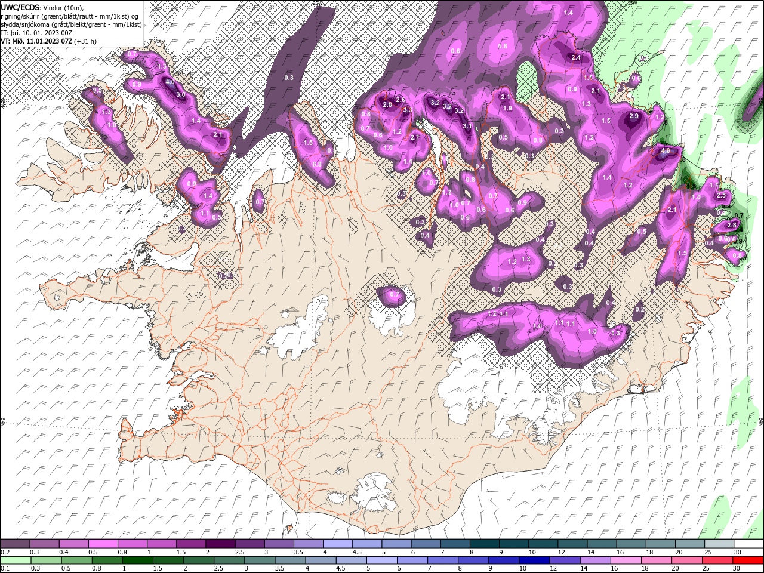Click the 'VT: Mið. 11.01.2023 07Z (+31 h)' line
Screen dimensions: 764x573
click(x=49, y=41)
